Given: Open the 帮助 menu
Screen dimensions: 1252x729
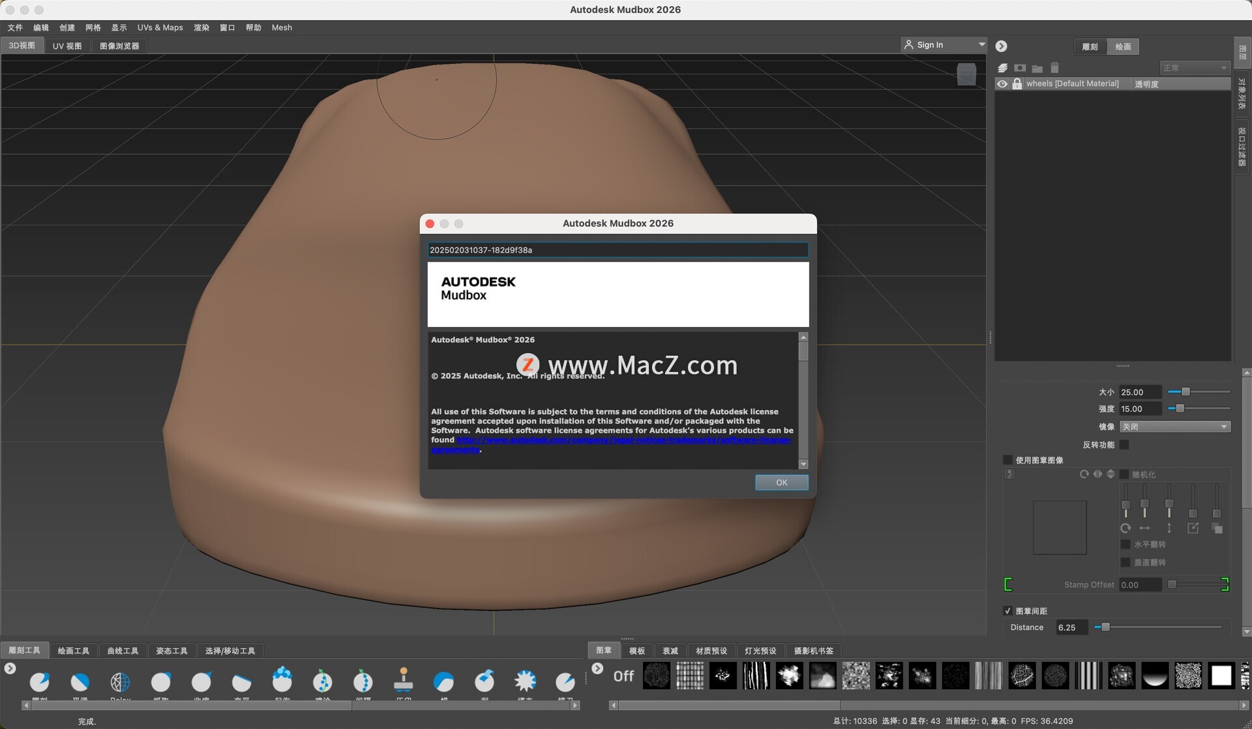Looking at the screenshot, I should pyautogui.click(x=254, y=27).
